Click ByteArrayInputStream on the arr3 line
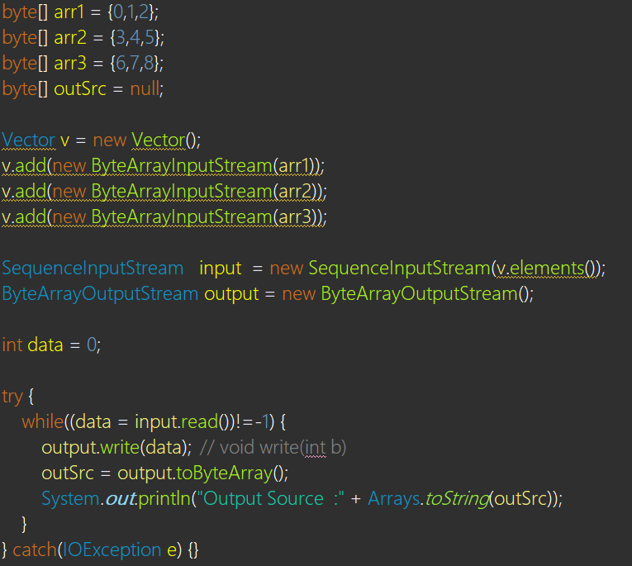Screen dimensions: 632x566 (x=182, y=217)
